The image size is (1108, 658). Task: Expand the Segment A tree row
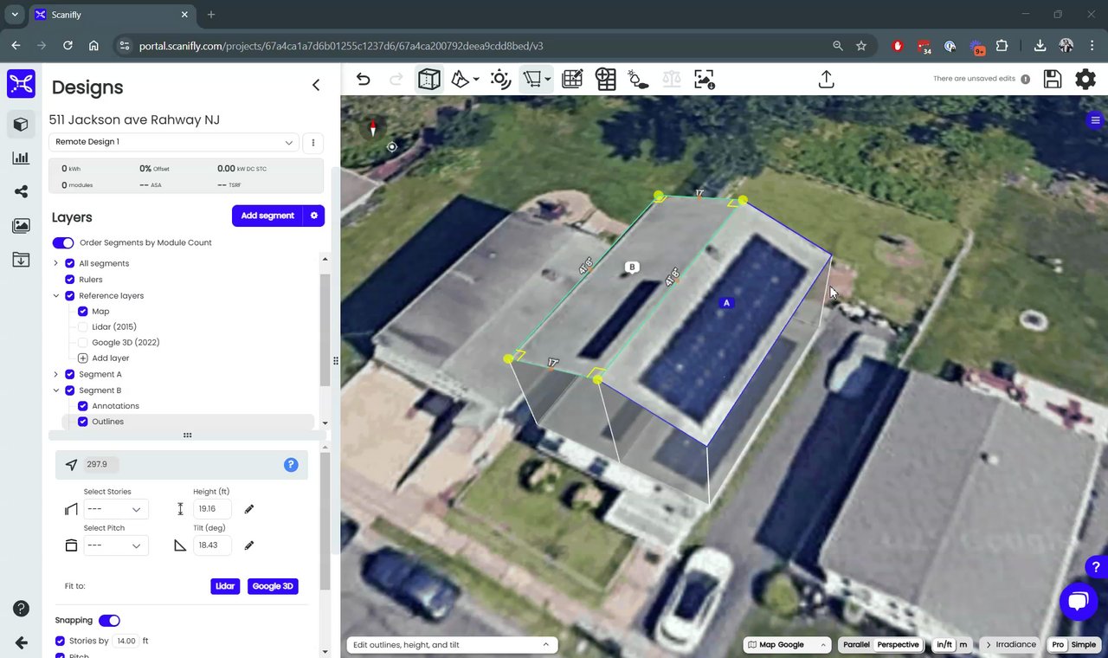click(56, 375)
